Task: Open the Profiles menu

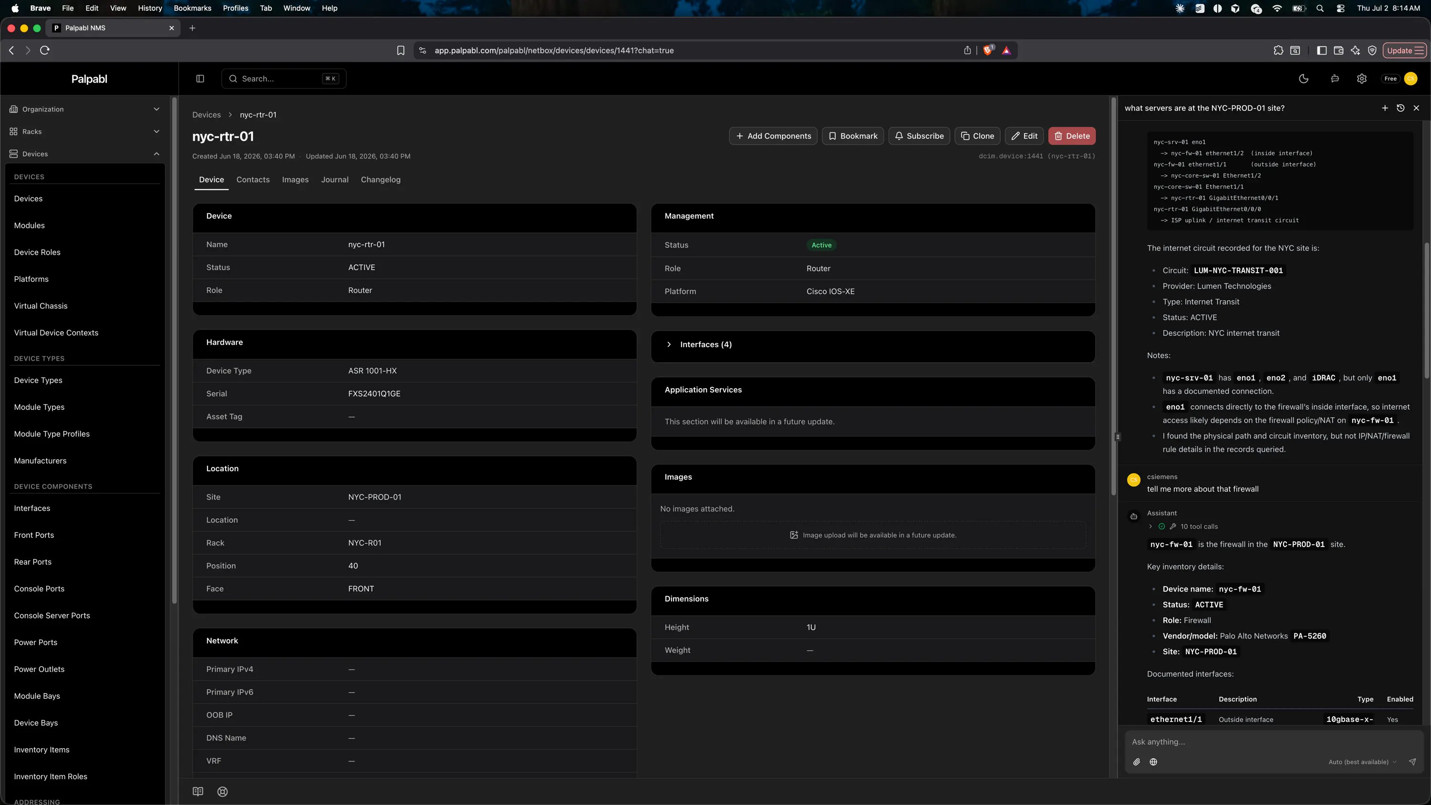Action: (x=236, y=8)
